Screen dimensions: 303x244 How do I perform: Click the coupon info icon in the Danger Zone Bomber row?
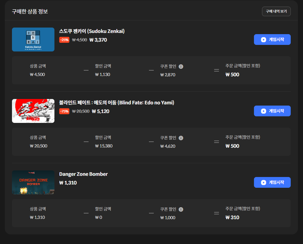pyautogui.click(x=181, y=209)
